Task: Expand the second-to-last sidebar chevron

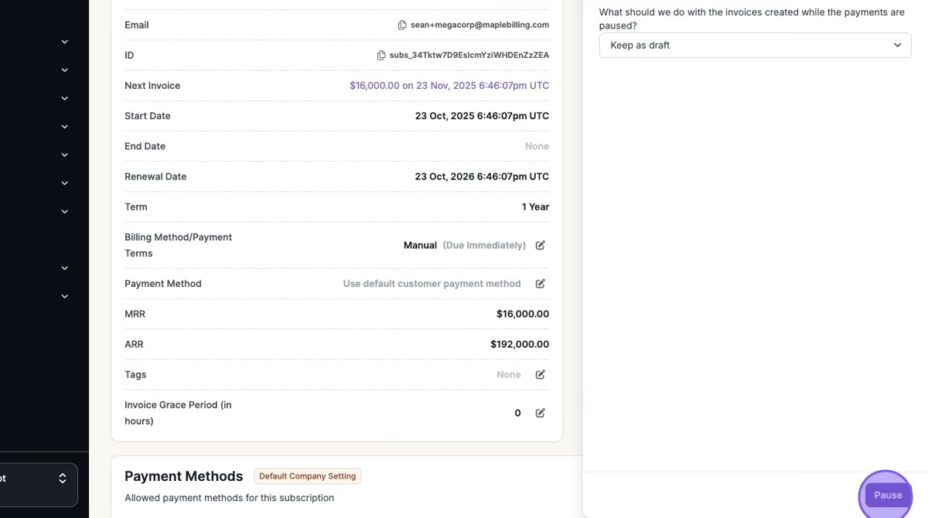Action: coord(65,268)
